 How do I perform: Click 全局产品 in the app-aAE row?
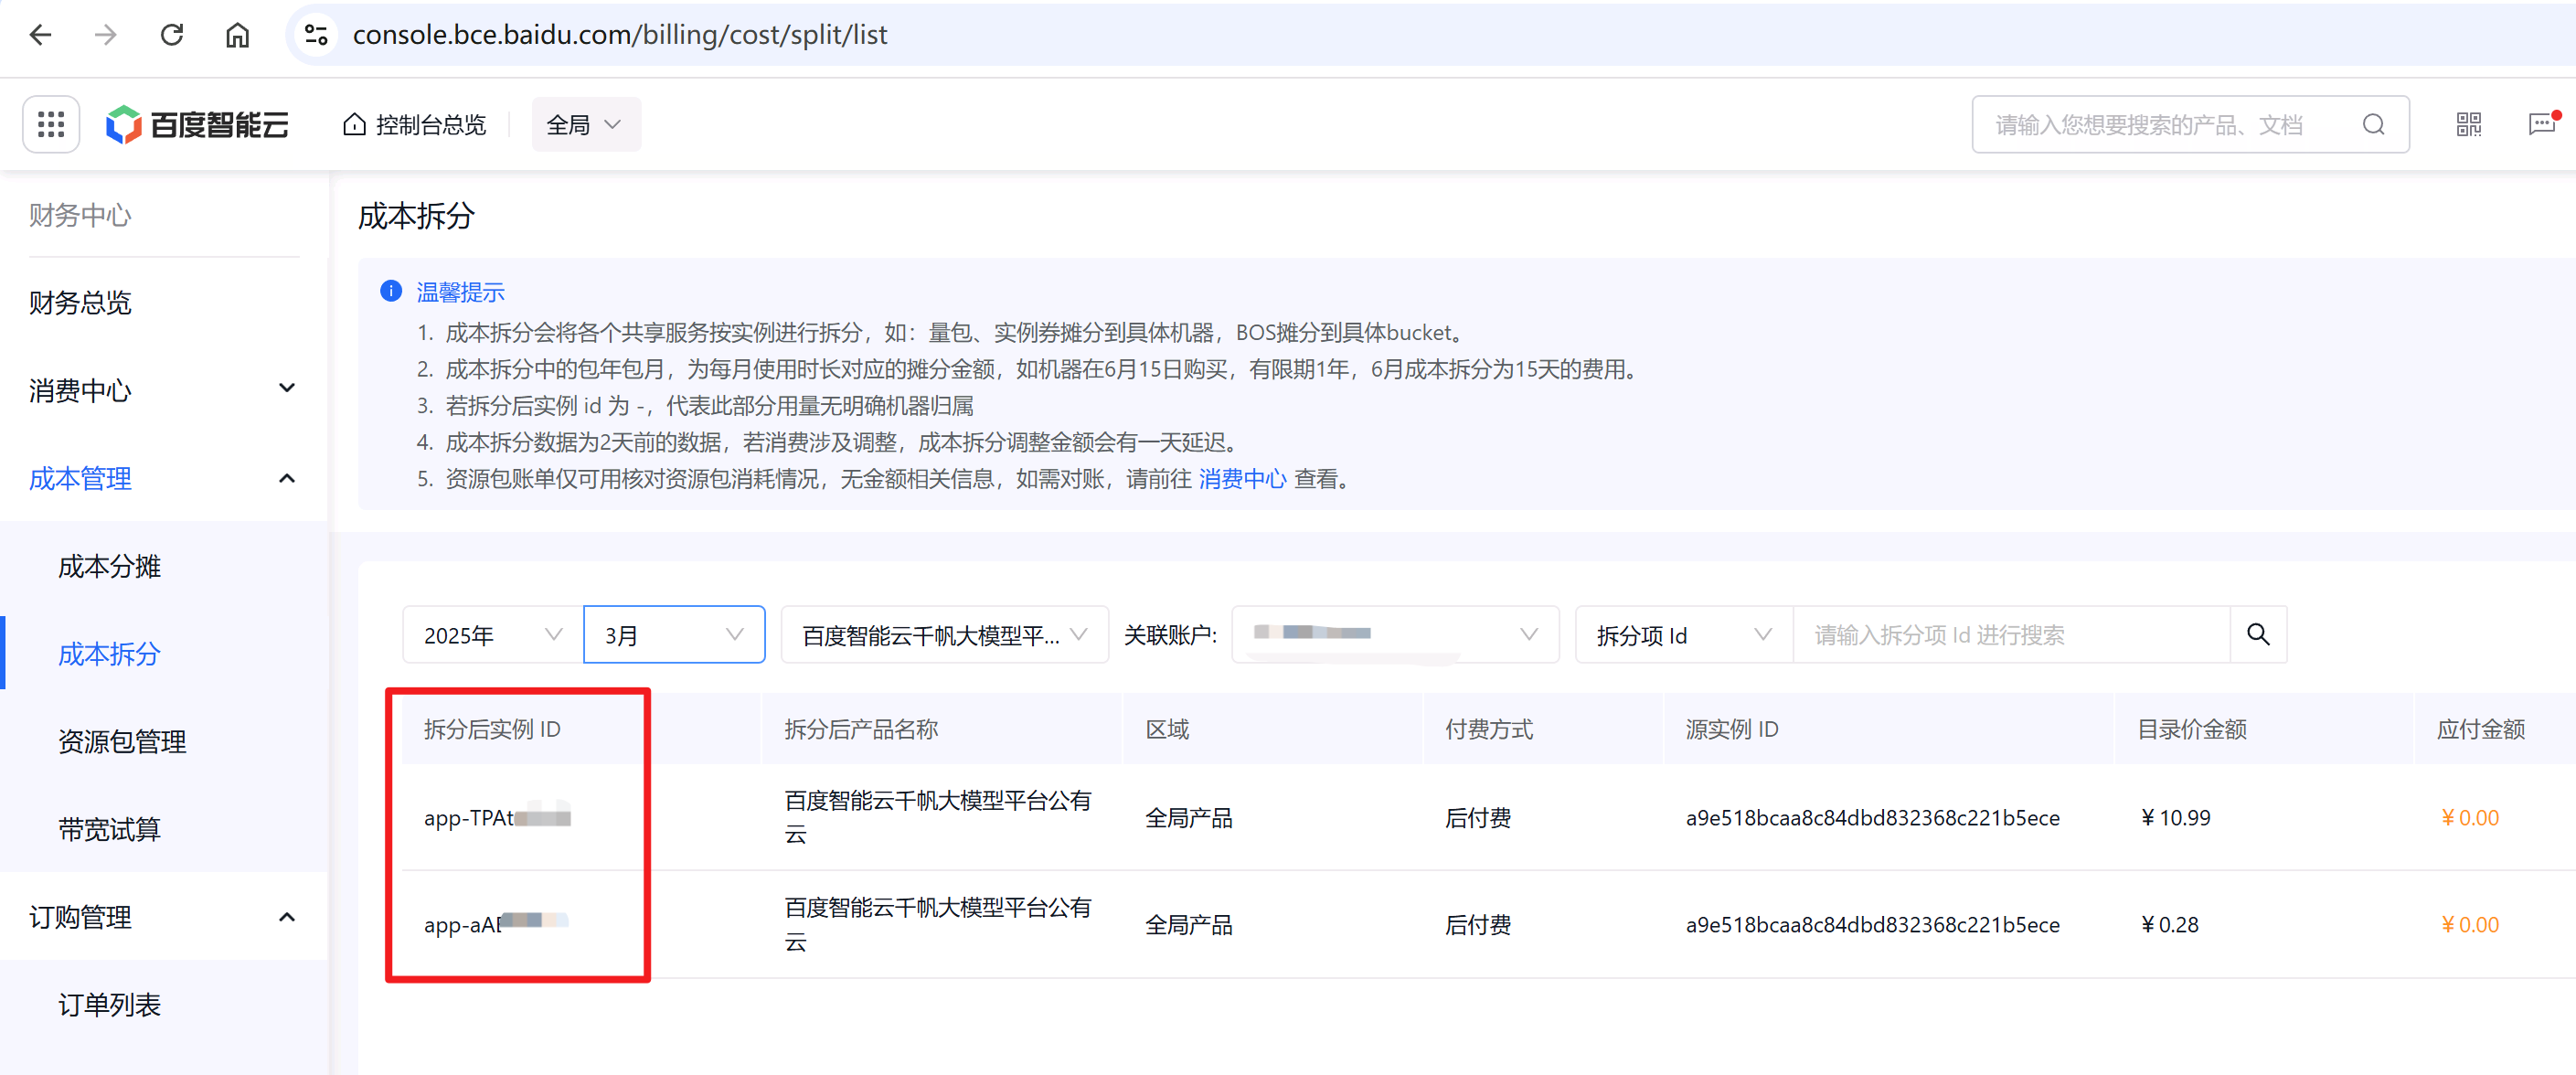click(x=1188, y=924)
